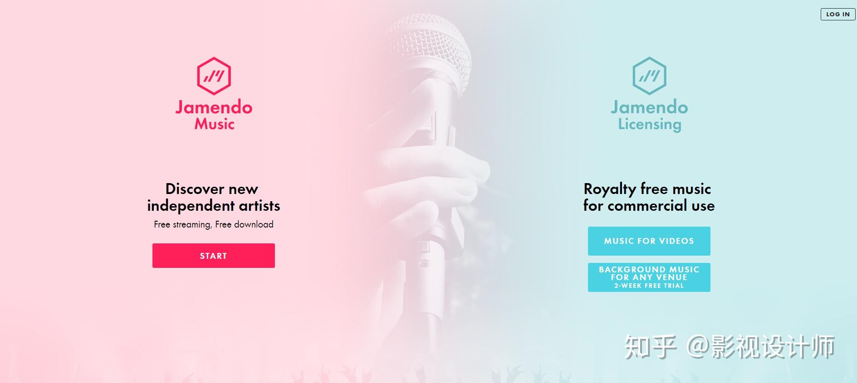Open the MUSIC FOR VIDEOS button
Image resolution: width=857 pixels, height=383 pixels.
[649, 241]
